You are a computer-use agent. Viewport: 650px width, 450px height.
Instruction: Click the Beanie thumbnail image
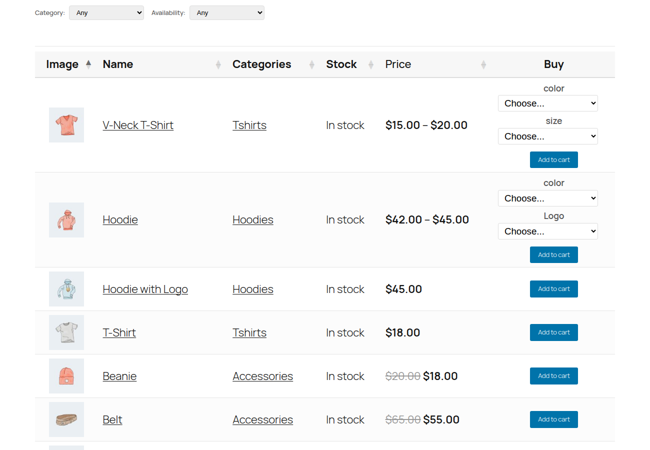66,376
